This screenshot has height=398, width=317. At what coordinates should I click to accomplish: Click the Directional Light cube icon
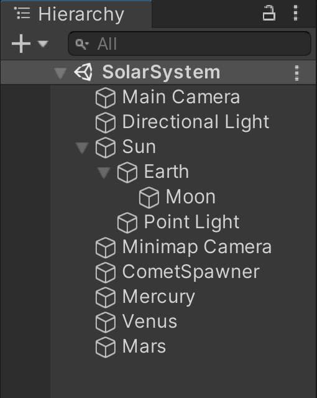pyautogui.click(x=106, y=123)
